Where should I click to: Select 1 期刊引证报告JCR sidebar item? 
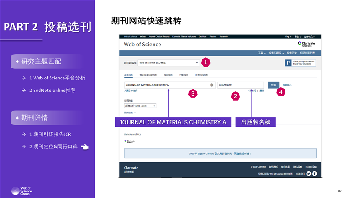point(50,134)
